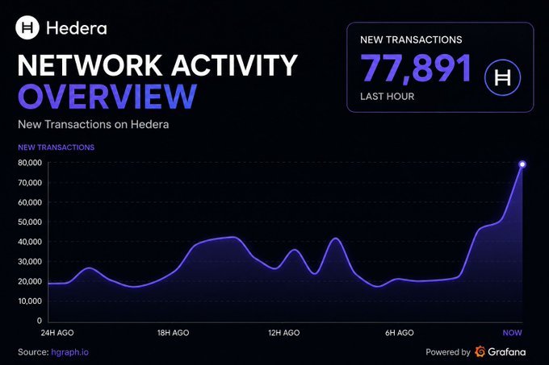Click the 'Source:' label text
549x365 pixels.
[x=33, y=352]
